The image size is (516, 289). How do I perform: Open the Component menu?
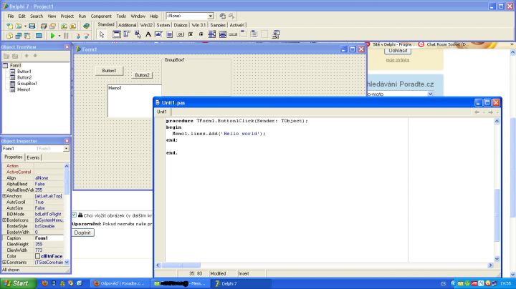(101, 16)
